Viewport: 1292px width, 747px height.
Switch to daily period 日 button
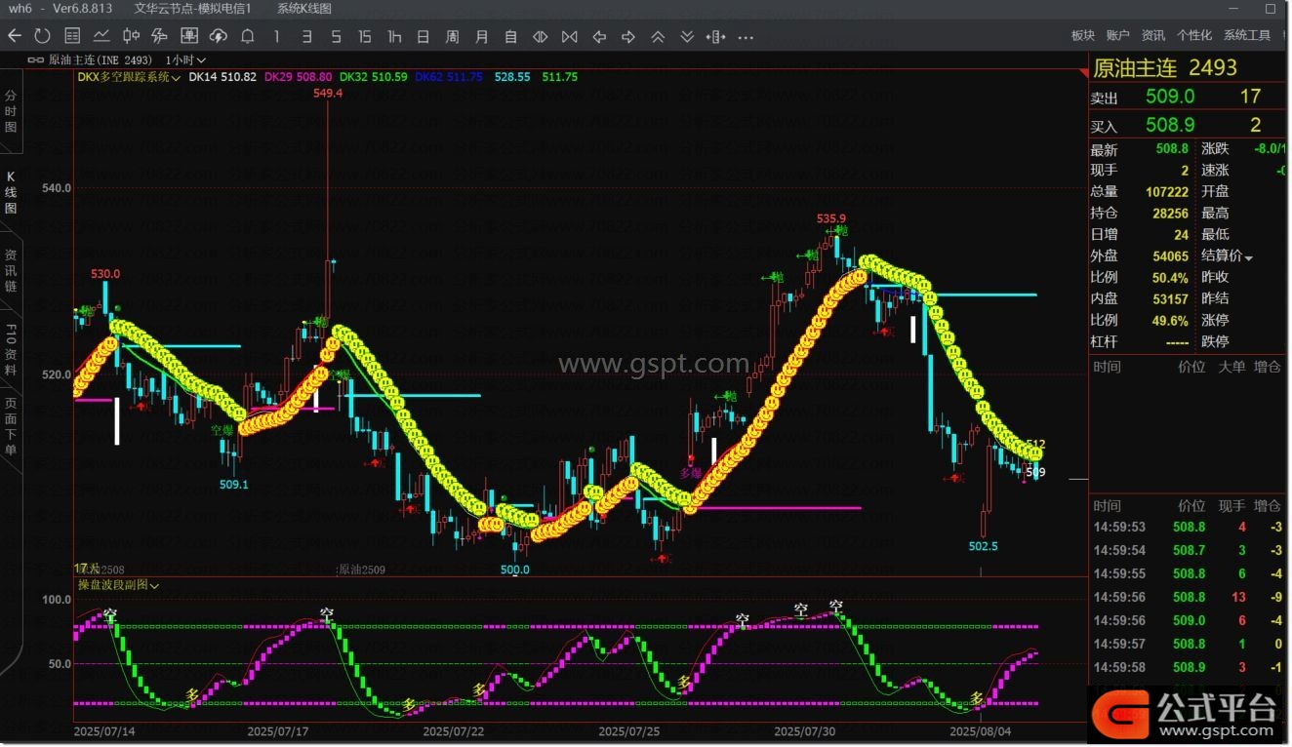(424, 37)
